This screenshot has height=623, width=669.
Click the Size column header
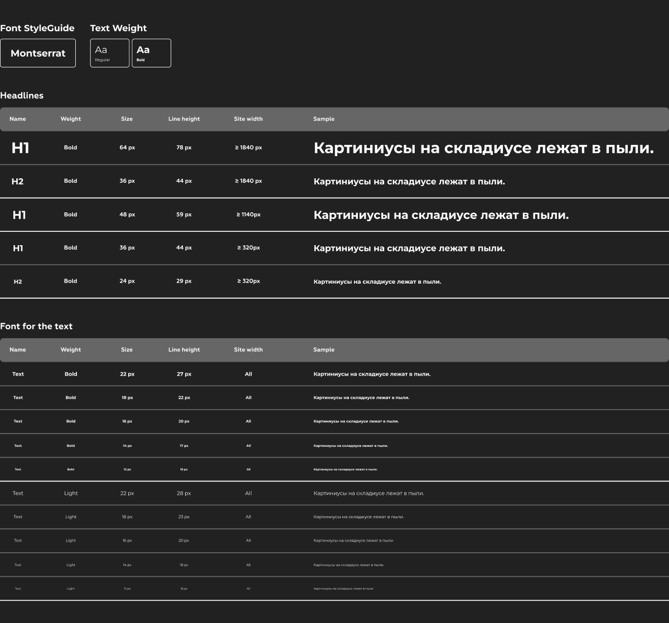click(x=127, y=119)
